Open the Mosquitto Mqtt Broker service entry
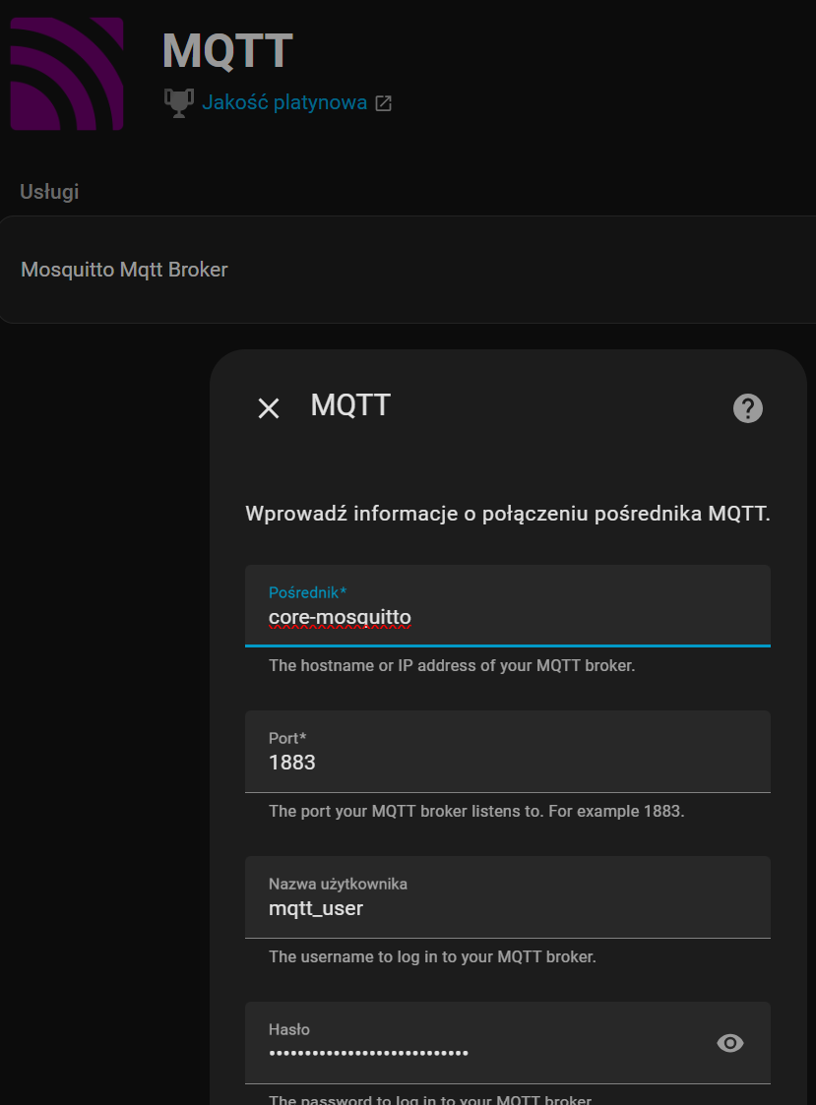The width and height of the screenshot is (816, 1105). pos(124,270)
